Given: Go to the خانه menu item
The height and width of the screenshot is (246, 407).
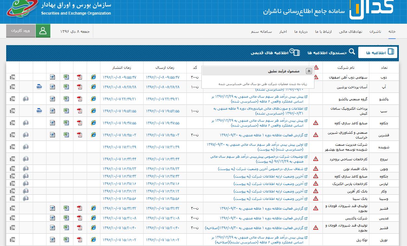Looking at the screenshot, I should (x=392, y=31).
